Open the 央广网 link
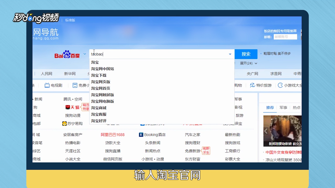 [253, 74]
